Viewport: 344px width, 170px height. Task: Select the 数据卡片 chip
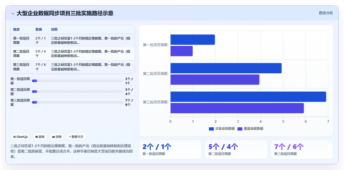coord(76,137)
